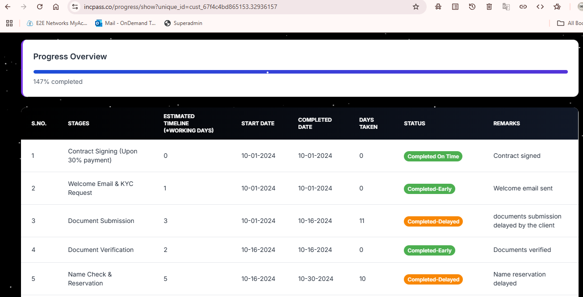Click the Progress Overview progress bar
This screenshot has height=297, width=583.
coord(301,72)
